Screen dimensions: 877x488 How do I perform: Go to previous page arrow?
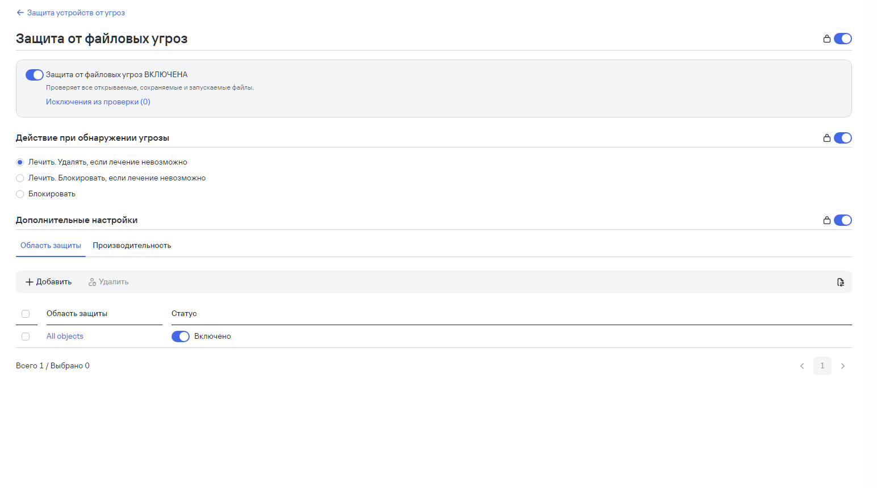click(x=802, y=366)
